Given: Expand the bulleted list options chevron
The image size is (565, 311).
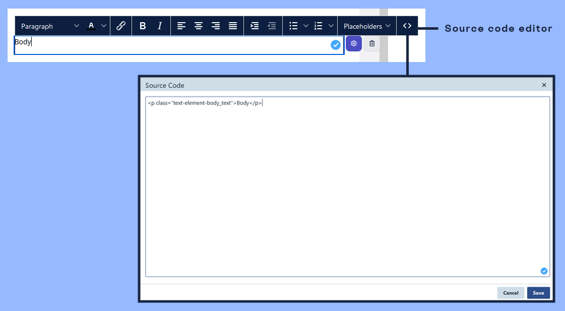Looking at the screenshot, I should [305, 26].
